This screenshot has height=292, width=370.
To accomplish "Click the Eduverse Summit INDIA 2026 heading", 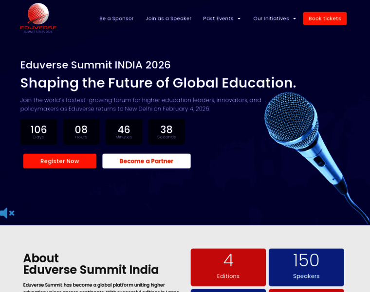I will (x=95, y=65).
